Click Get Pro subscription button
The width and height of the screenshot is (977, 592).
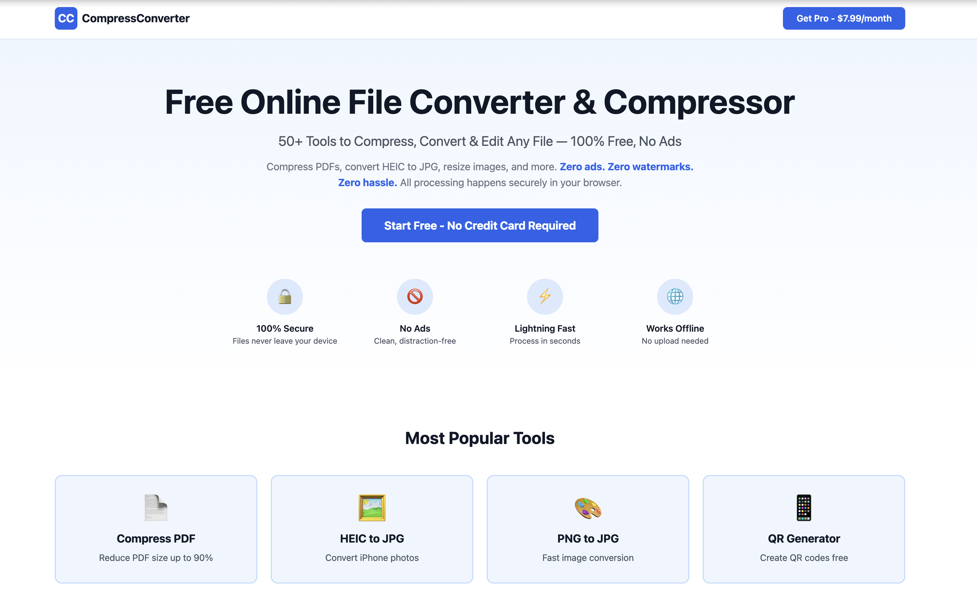click(x=843, y=18)
